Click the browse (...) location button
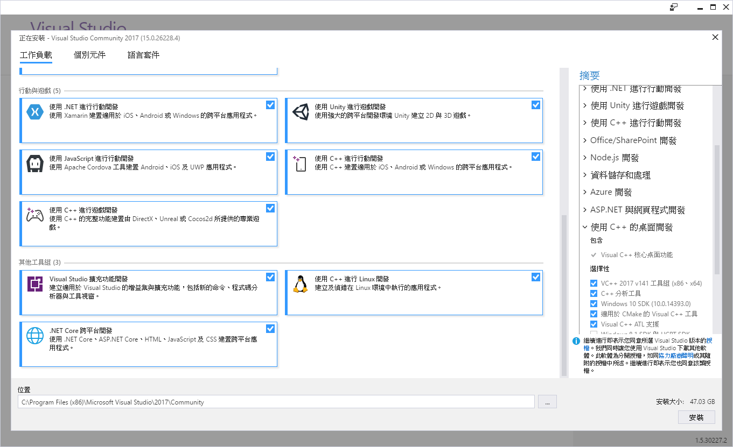 [x=547, y=402]
